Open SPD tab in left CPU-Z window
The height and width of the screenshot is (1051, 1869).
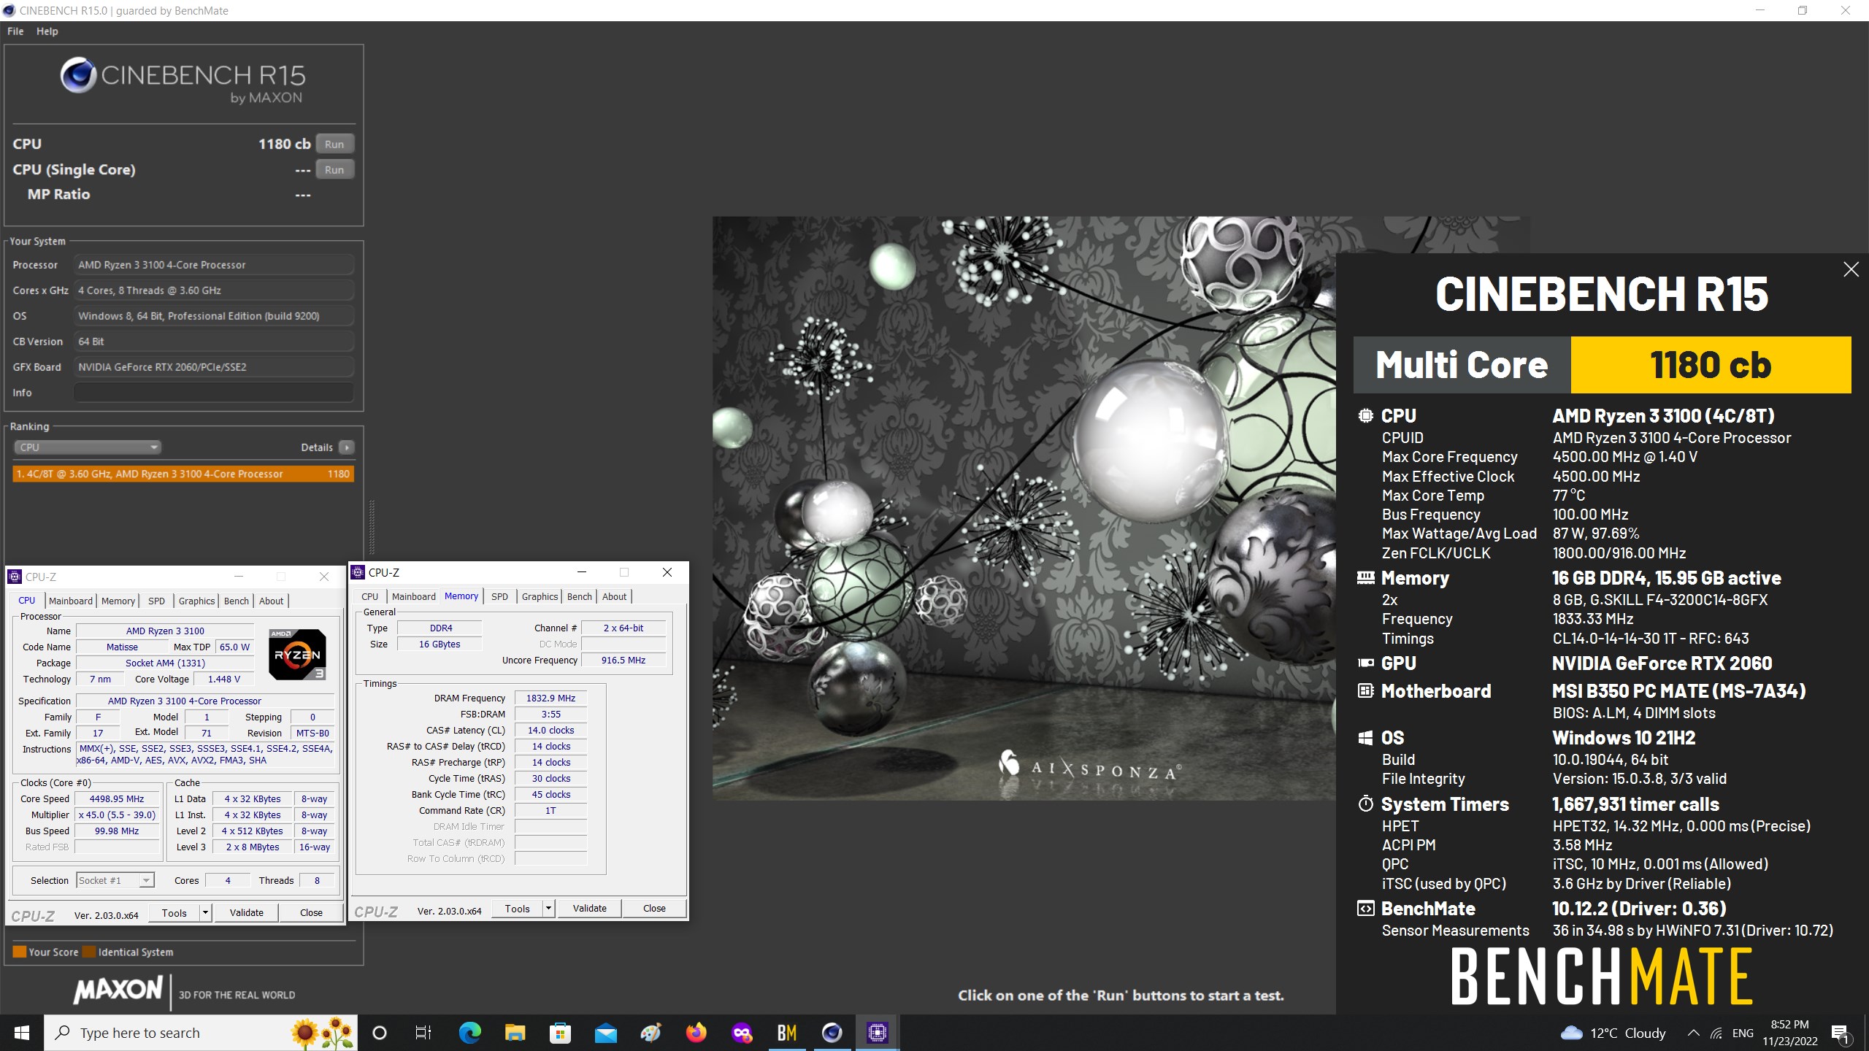click(156, 601)
